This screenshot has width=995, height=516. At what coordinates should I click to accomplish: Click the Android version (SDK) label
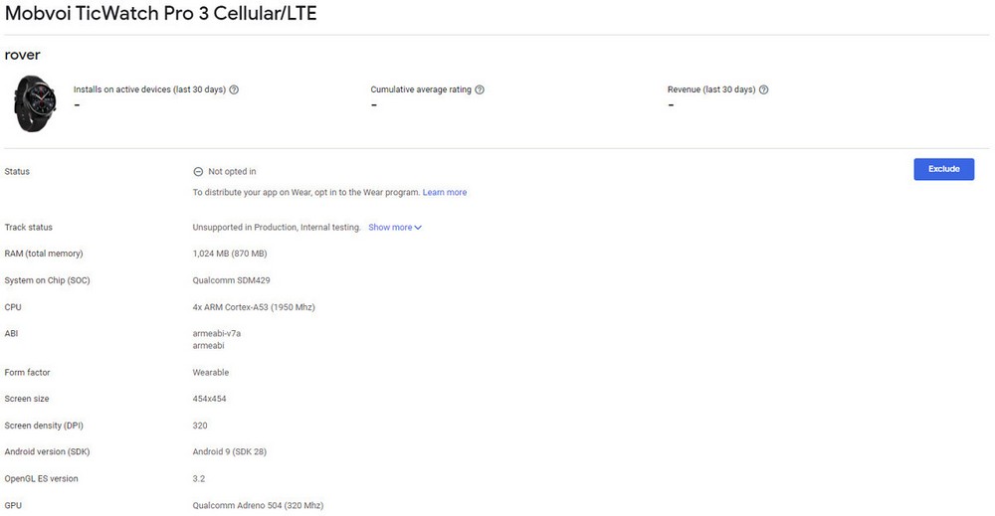tap(47, 452)
